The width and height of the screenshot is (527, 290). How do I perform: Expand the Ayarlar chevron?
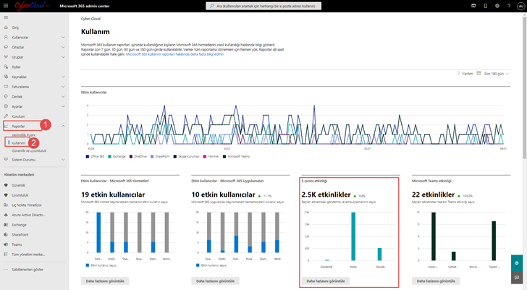pyautogui.click(x=63, y=106)
